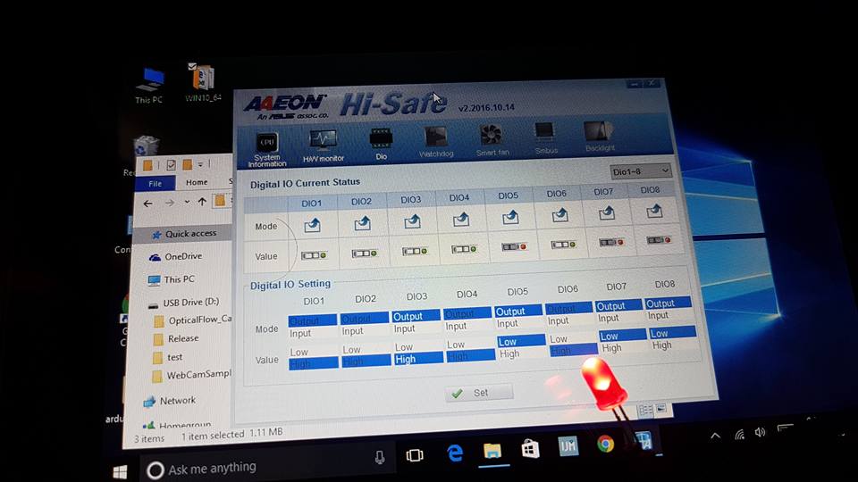The image size is (858, 482).
Task: Open Microsoft Store from taskbar
Action: 530,449
